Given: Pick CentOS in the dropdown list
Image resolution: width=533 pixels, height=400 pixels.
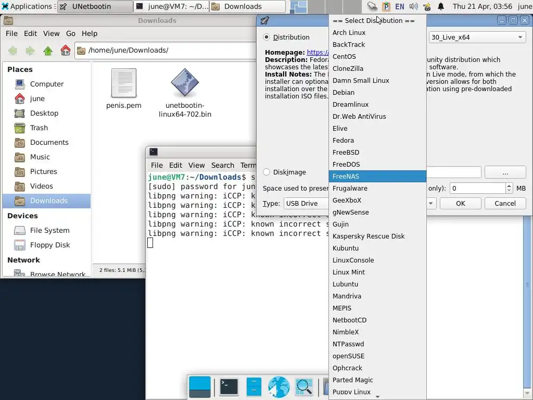Looking at the screenshot, I should pyautogui.click(x=377, y=56).
